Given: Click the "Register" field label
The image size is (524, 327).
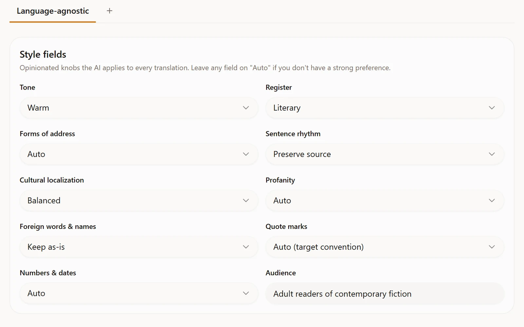Looking at the screenshot, I should (x=279, y=87).
